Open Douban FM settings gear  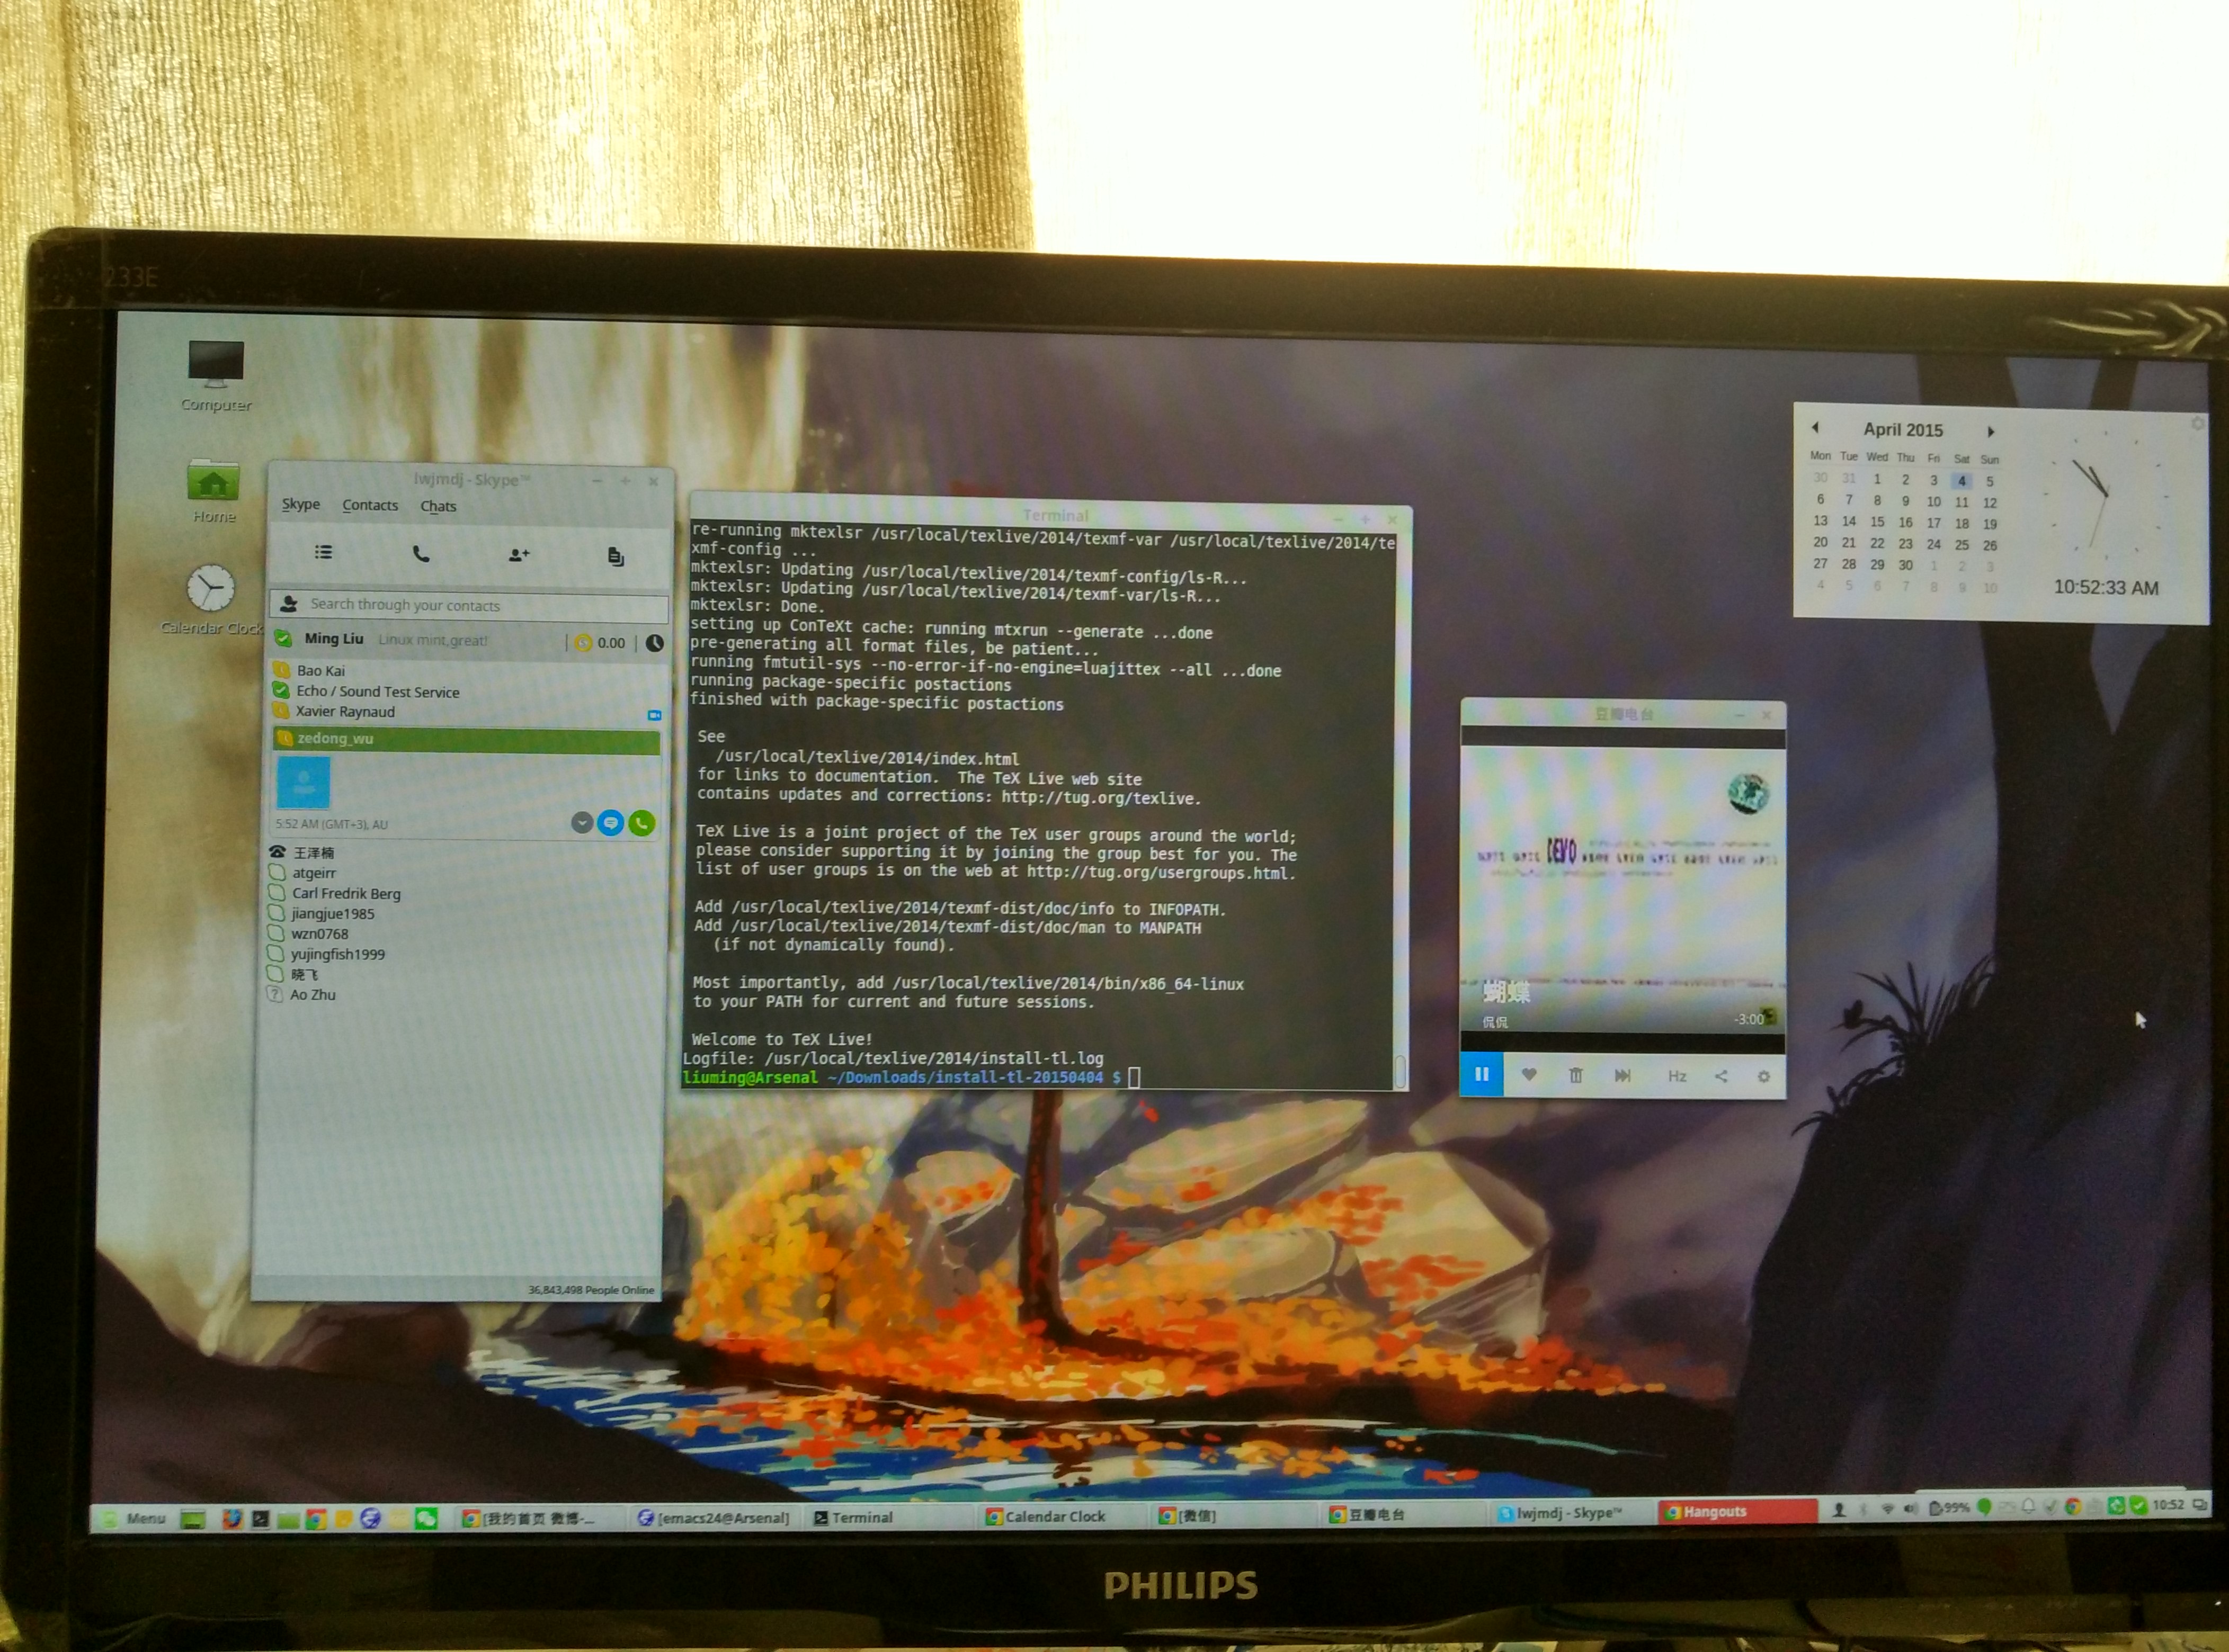coord(1764,1076)
